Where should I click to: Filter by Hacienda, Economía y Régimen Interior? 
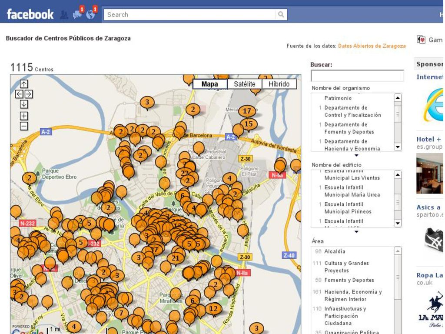coord(353,295)
